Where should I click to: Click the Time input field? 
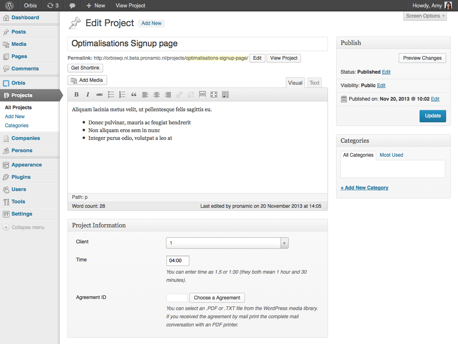[x=177, y=261]
